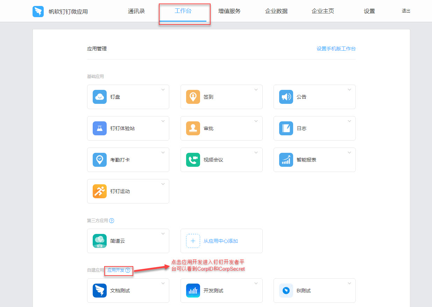Click the 钉钉体验站 label text

pos(122,128)
